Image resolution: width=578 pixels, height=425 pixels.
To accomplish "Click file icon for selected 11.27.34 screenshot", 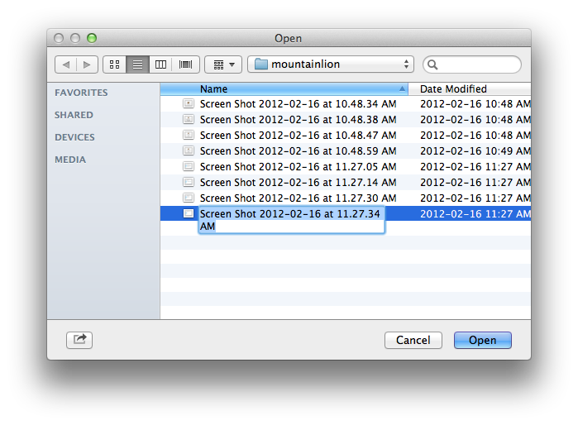I will [189, 213].
